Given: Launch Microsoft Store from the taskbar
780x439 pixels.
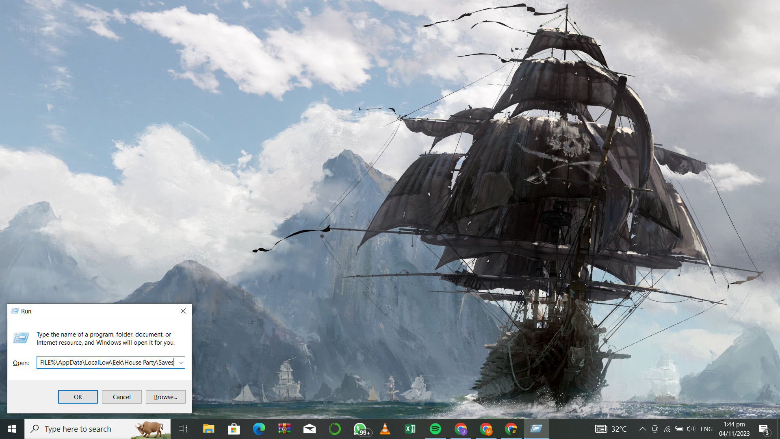Looking at the screenshot, I should click(234, 429).
